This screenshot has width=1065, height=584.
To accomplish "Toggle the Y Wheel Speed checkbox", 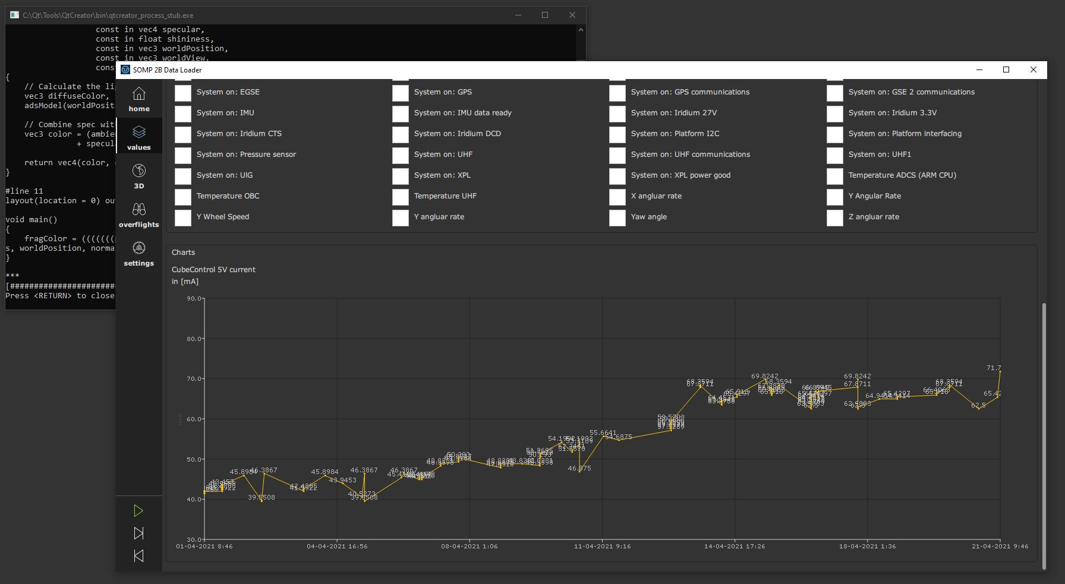I will (183, 217).
